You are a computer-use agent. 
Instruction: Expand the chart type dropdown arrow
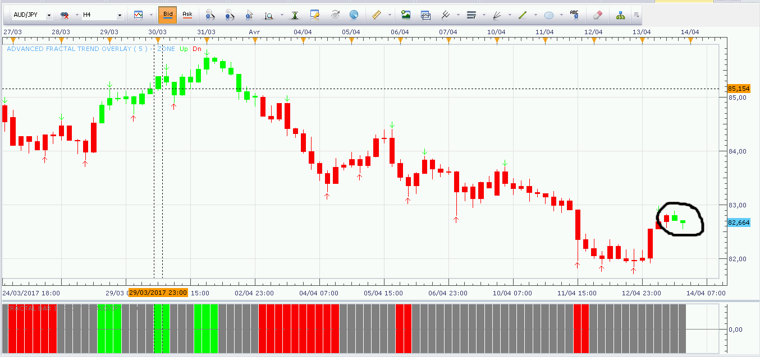(x=151, y=15)
